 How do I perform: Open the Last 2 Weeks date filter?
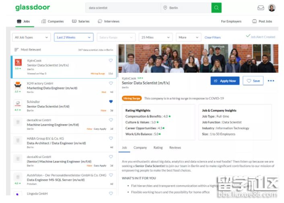74,37
